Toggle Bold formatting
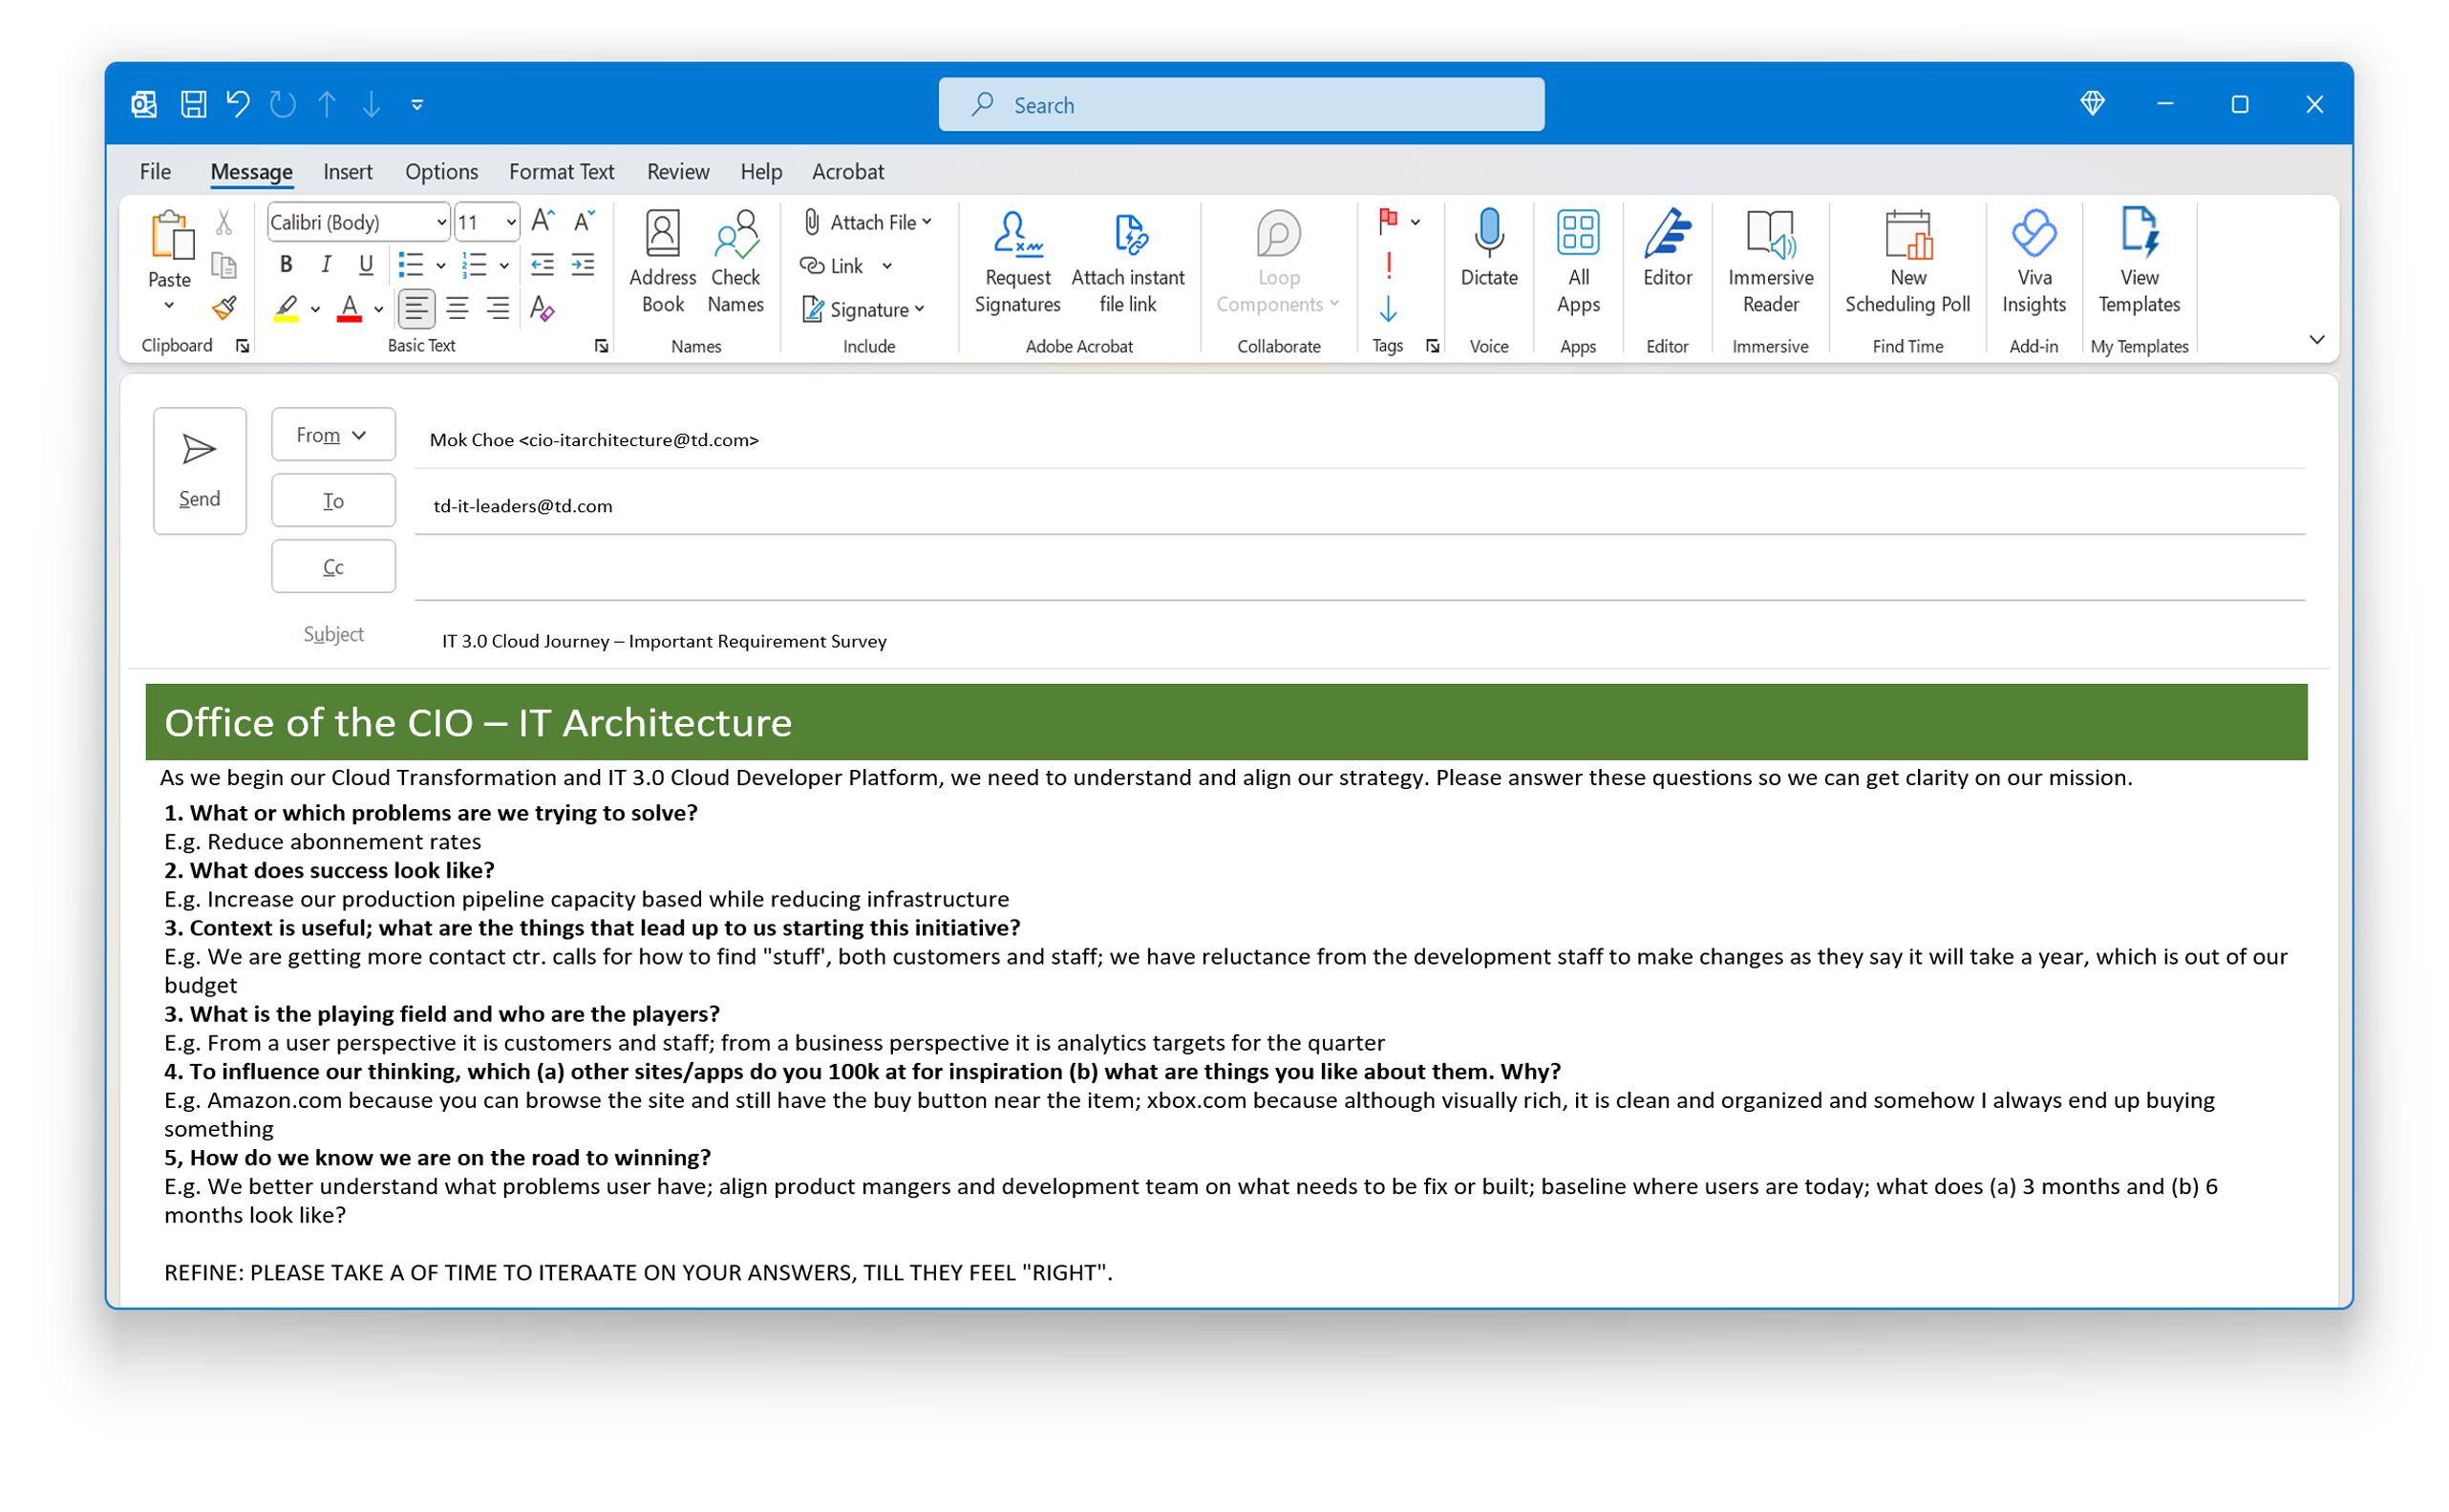Screen dimensions: 2449x1512 [286, 265]
